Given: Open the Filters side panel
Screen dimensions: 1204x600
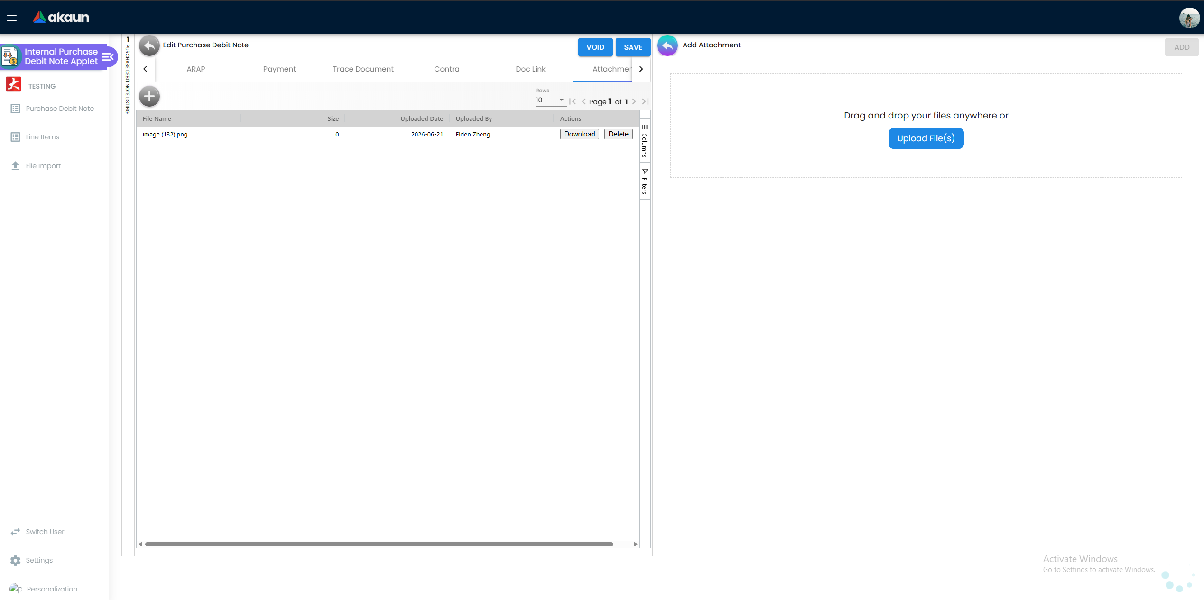Looking at the screenshot, I should click(645, 181).
